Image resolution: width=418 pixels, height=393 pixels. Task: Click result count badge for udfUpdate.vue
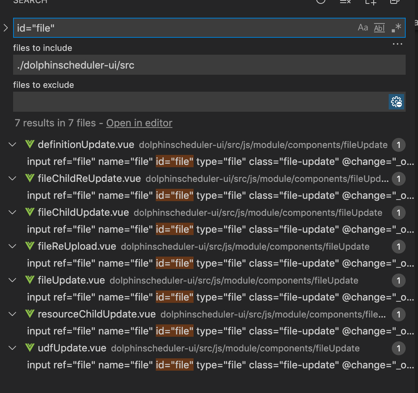pyautogui.click(x=399, y=348)
